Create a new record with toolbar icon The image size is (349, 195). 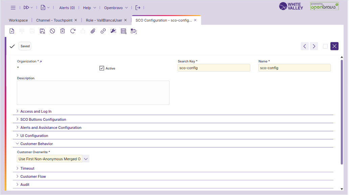tap(12, 31)
